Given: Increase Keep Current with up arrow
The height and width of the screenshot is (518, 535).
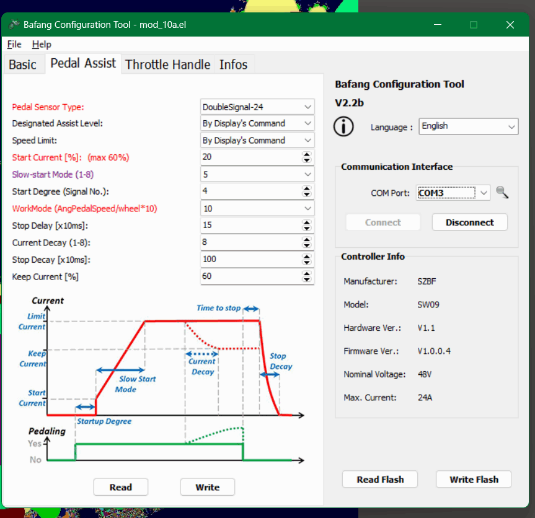Looking at the screenshot, I should [x=306, y=273].
